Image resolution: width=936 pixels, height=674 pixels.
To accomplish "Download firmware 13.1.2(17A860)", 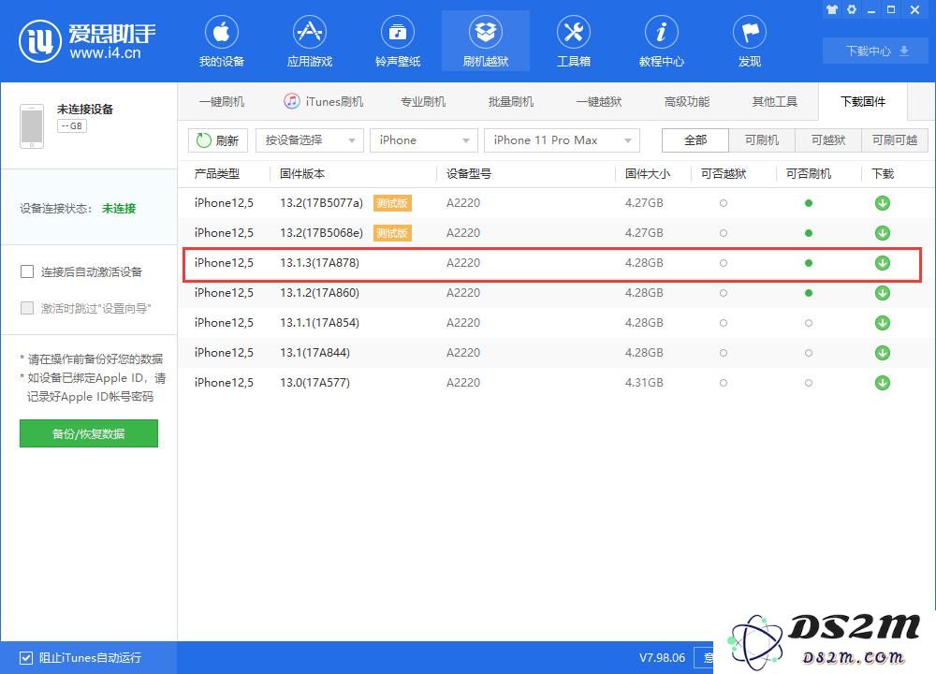I will point(883,293).
